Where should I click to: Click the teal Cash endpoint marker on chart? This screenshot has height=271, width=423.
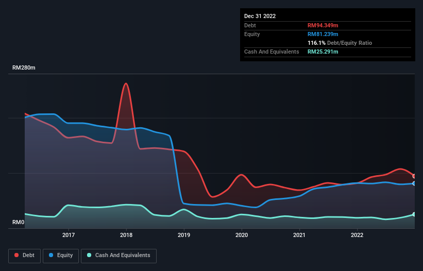click(x=414, y=214)
